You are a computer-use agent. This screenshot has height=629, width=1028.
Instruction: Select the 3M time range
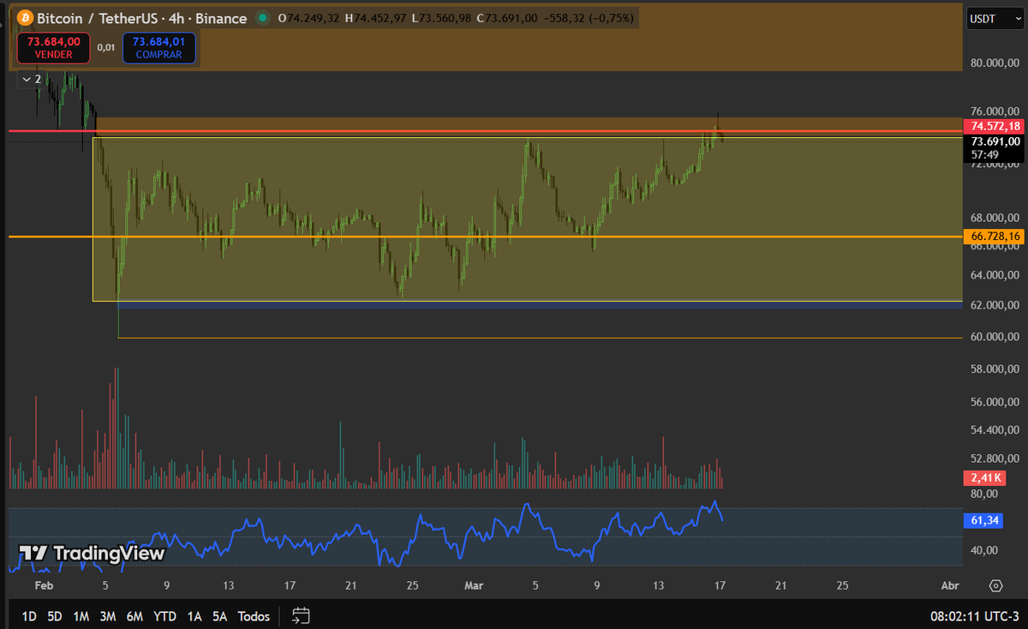click(108, 616)
